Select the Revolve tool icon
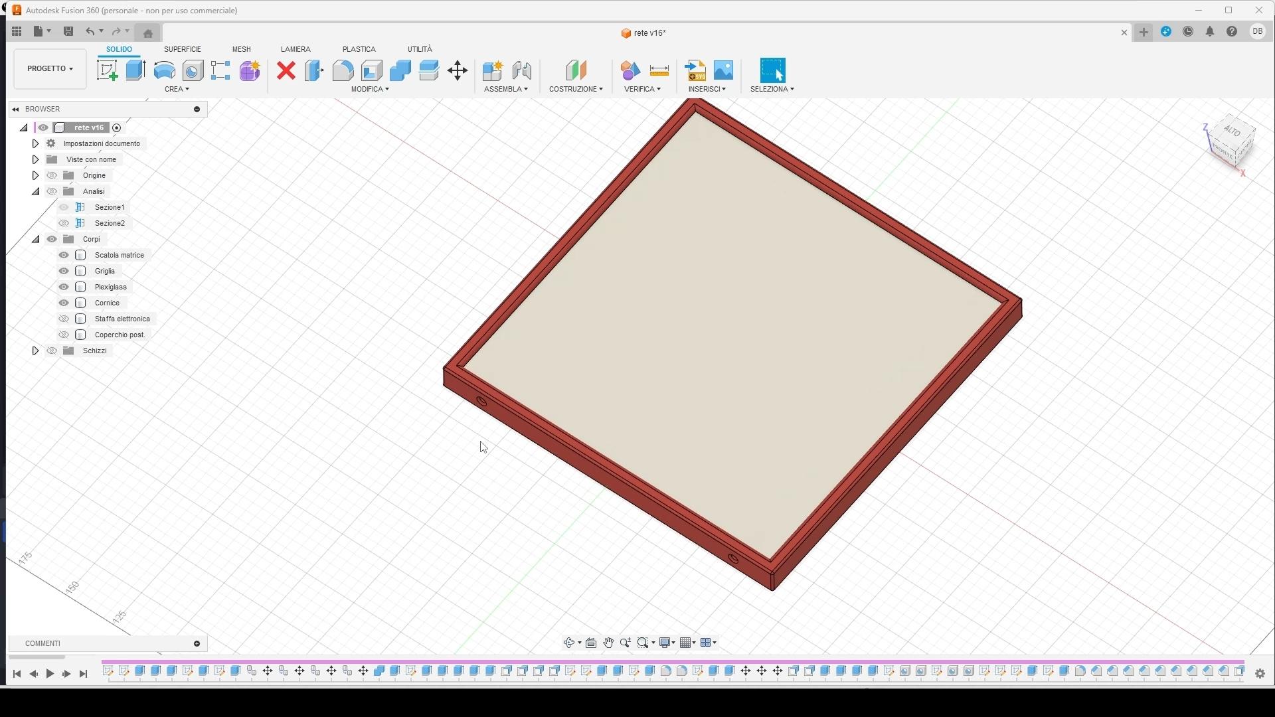Image resolution: width=1275 pixels, height=717 pixels. [164, 70]
